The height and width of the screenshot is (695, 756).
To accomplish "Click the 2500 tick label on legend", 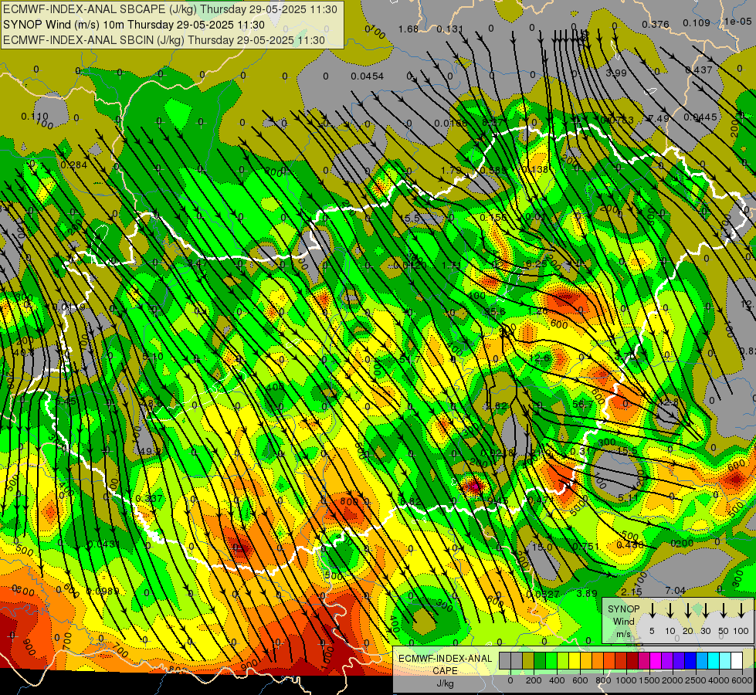I will 696,680.
